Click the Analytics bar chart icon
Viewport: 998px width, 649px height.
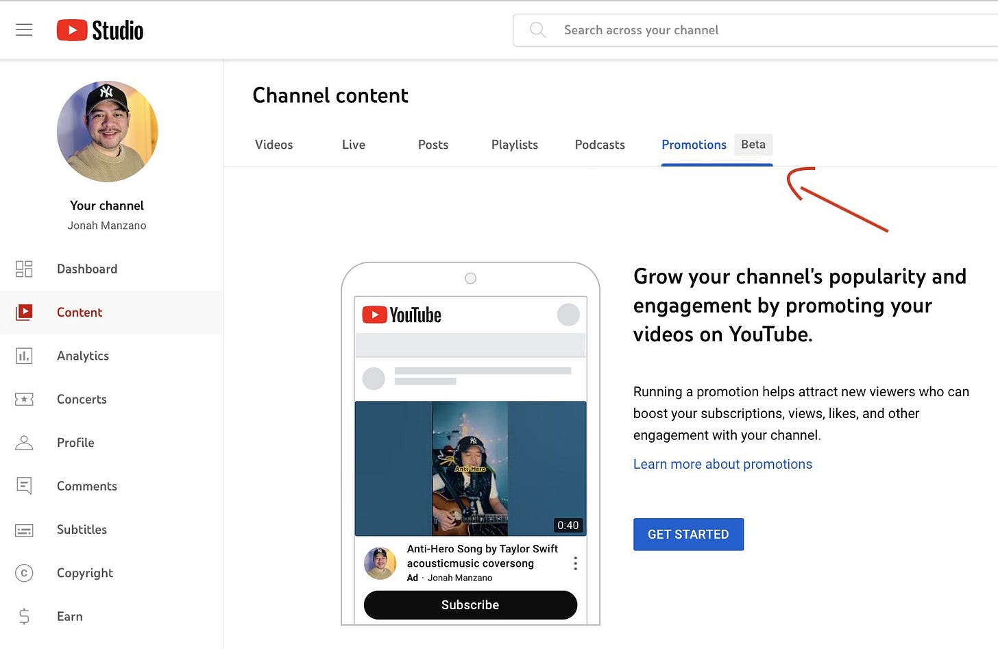[24, 356]
